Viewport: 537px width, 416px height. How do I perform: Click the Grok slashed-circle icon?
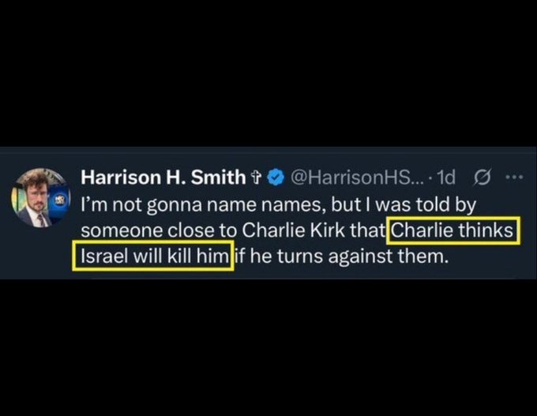tap(483, 178)
